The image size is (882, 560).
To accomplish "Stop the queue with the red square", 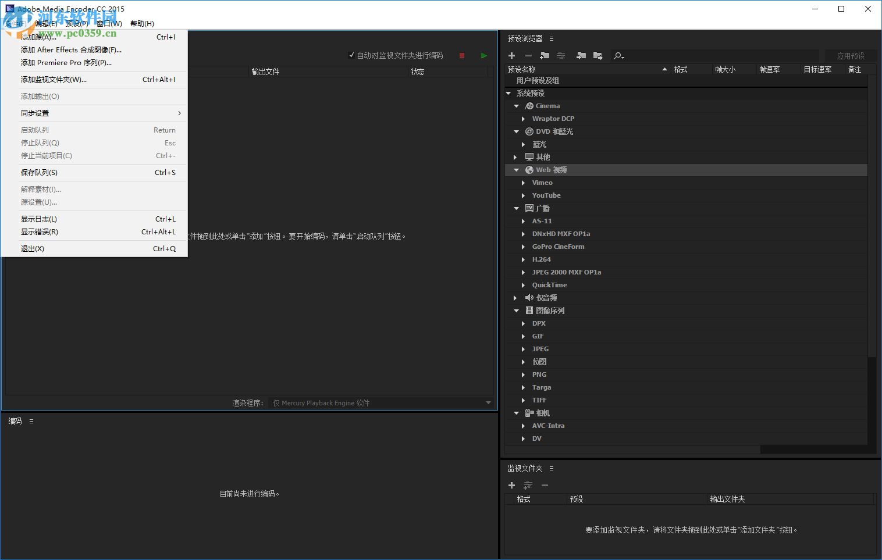I will (x=461, y=55).
